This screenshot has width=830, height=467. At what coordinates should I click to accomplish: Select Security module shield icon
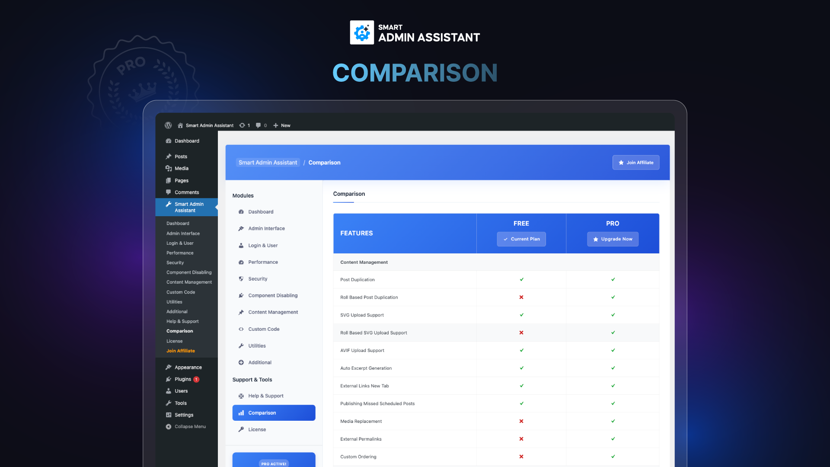tap(241, 279)
